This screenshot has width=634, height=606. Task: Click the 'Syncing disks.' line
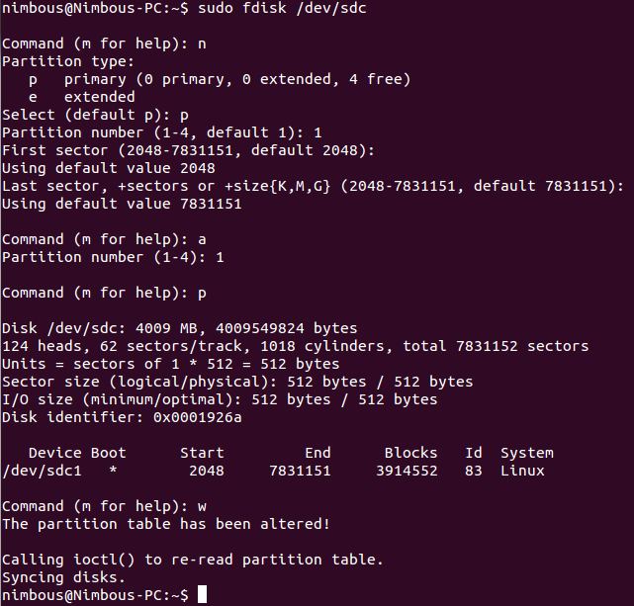point(63,577)
